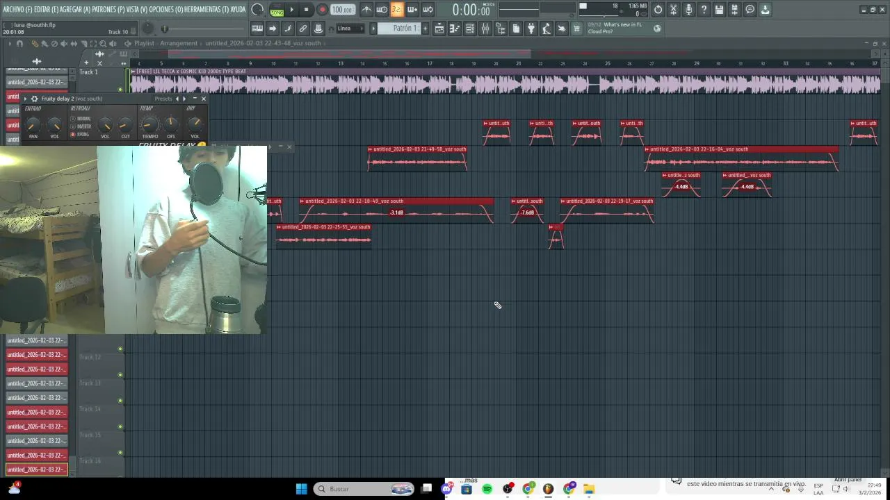Screen dimensions: 890x500
Task: Select previous preset arrow in Fruity delay
Action: (177, 99)
